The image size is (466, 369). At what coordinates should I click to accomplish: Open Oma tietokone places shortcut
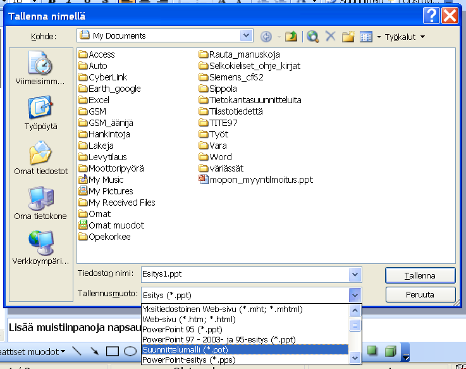click(40, 203)
